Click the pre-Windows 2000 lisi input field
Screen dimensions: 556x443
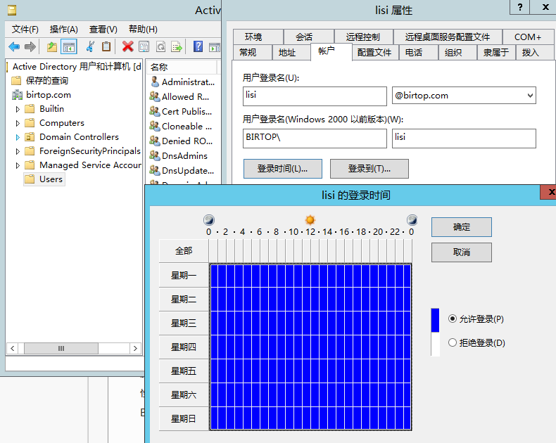click(464, 139)
